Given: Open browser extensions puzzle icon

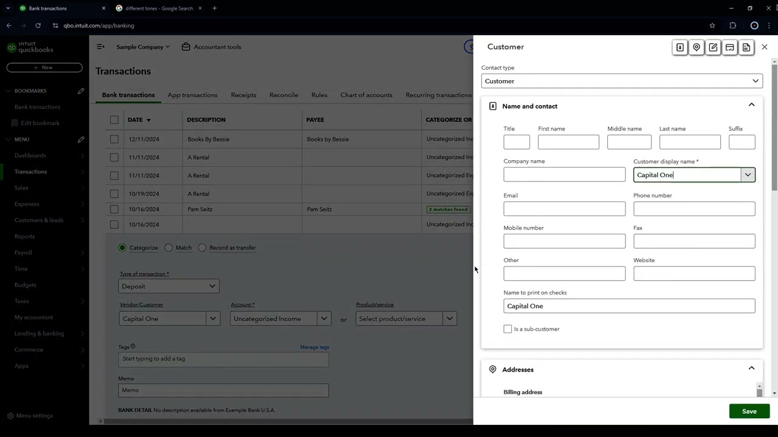Looking at the screenshot, I should pyautogui.click(x=732, y=25).
